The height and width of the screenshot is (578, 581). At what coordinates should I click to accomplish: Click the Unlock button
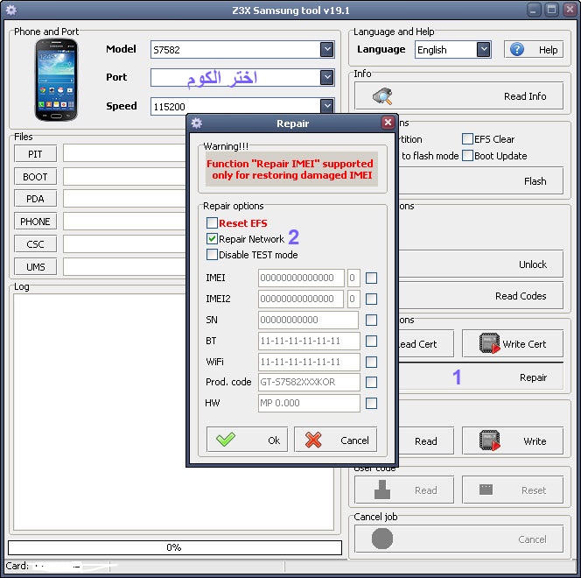click(481, 264)
